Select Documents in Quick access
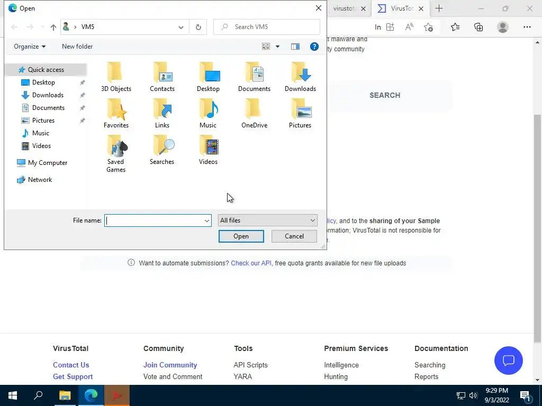 pyautogui.click(x=48, y=108)
